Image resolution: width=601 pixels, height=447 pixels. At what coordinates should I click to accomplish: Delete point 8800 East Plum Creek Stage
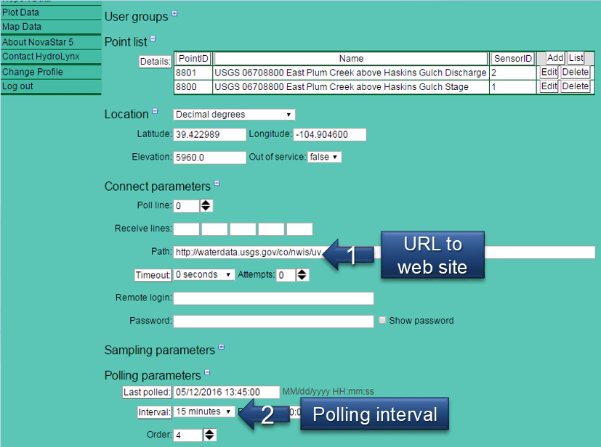pyautogui.click(x=574, y=86)
